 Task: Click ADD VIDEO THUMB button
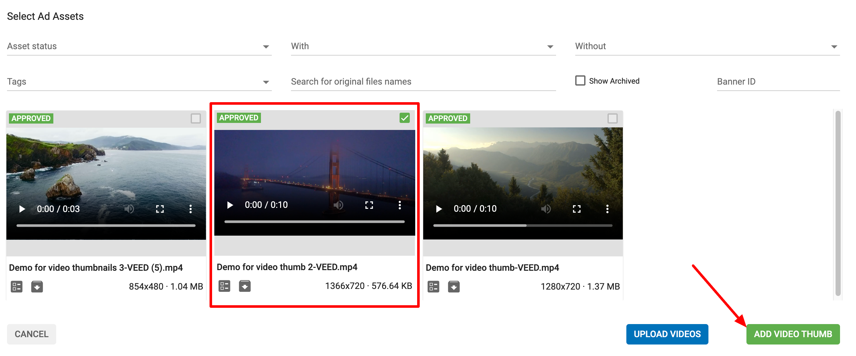coord(792,334)
